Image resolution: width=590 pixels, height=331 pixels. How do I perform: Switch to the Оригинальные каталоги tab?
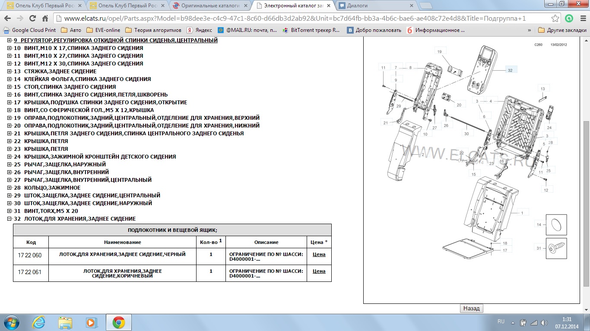click(x=209, y=6)
